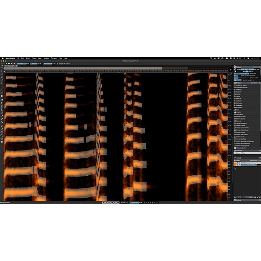Launch the Unmix Mid/Side module
The height and width of the screenshot is (261, 261).
(x=241, y=139)
